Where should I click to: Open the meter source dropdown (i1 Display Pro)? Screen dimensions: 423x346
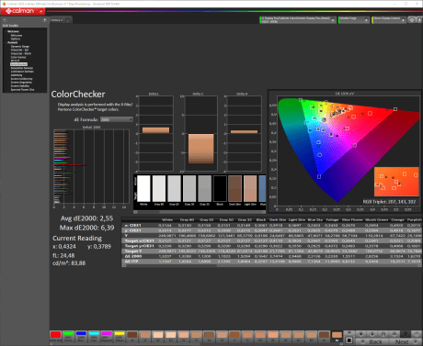pyautogui.click(x=298, y=20)
